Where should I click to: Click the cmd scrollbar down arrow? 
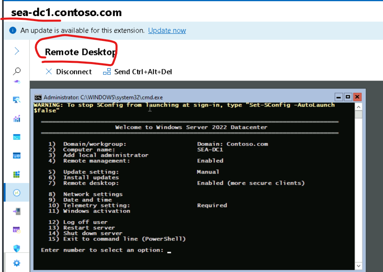coord(358,266)
